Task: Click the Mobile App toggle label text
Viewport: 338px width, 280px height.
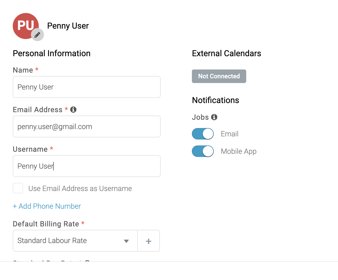Action: tap(239, 151)
